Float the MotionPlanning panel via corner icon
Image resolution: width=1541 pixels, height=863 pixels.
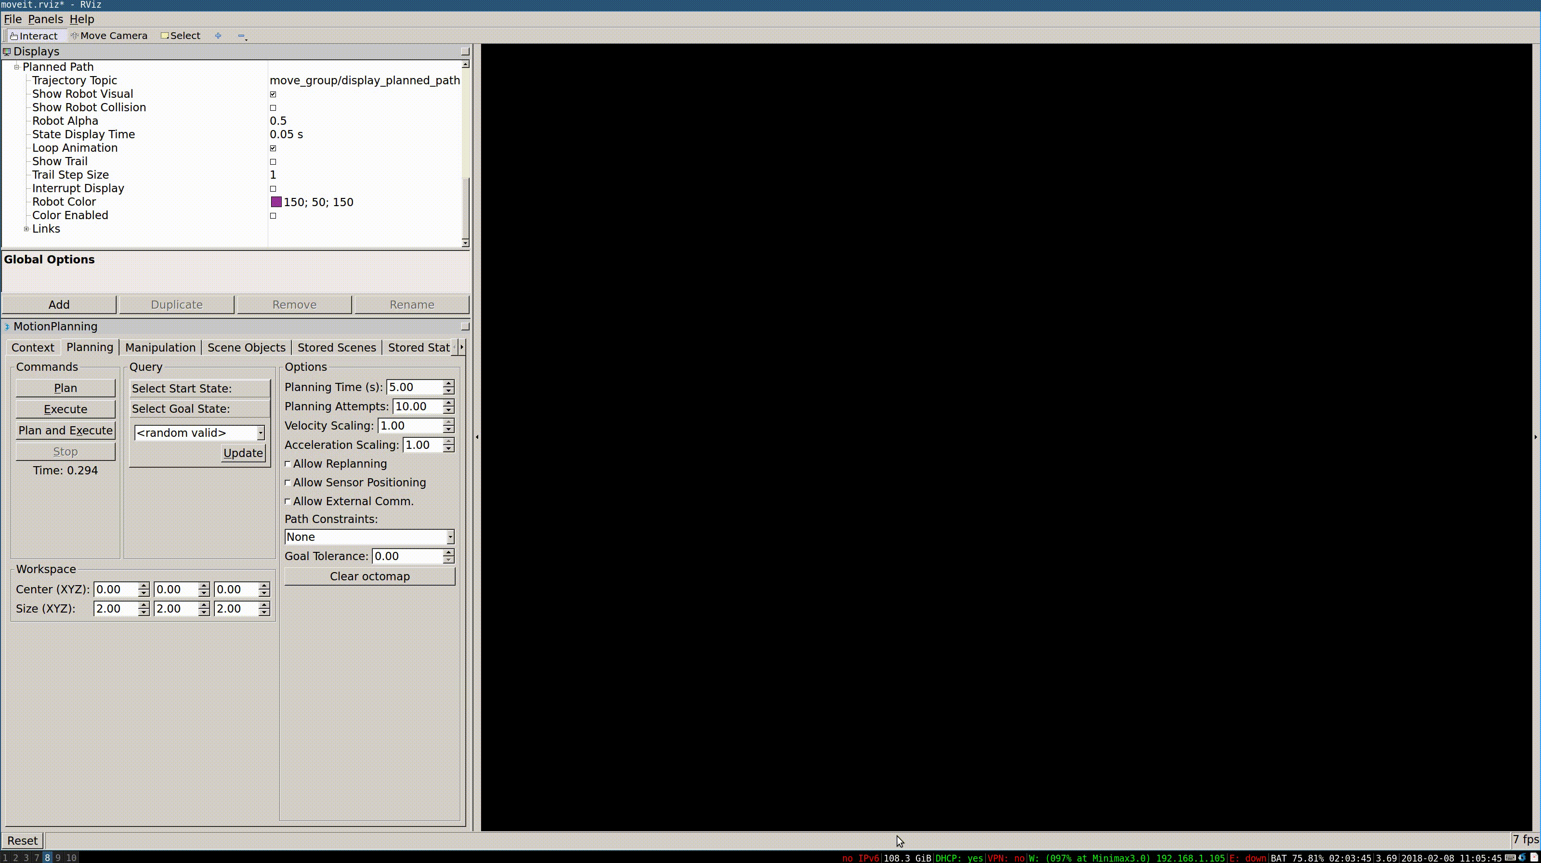pos(465,327)
